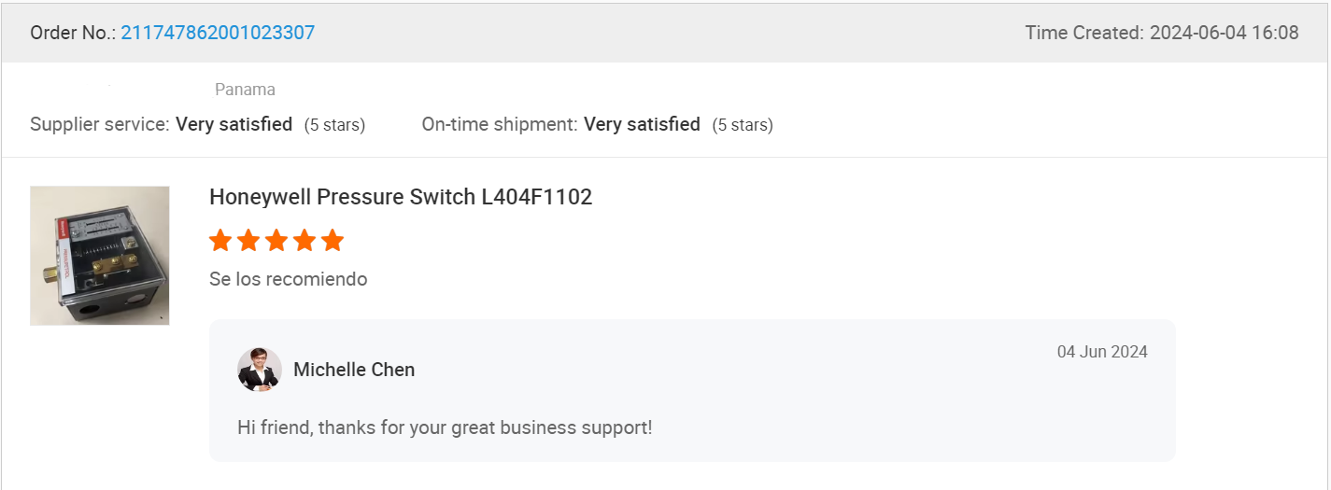Click the Panama country label
Viewport: 1331px width, 490px height.
245,90
